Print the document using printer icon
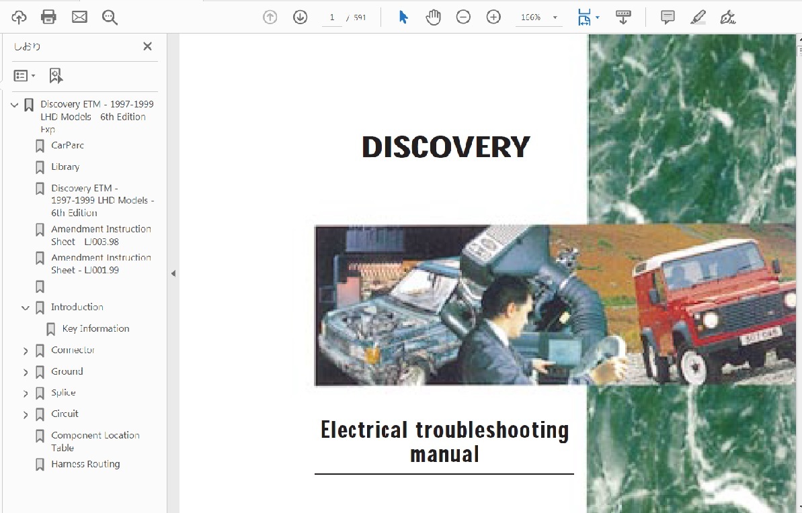 click(x=48, y=17)
